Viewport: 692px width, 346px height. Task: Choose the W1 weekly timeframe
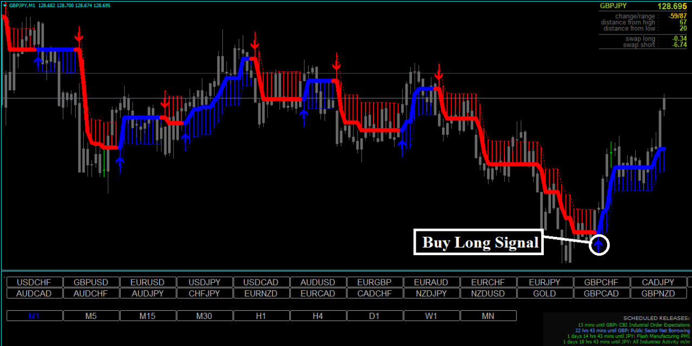coord(431,316)
